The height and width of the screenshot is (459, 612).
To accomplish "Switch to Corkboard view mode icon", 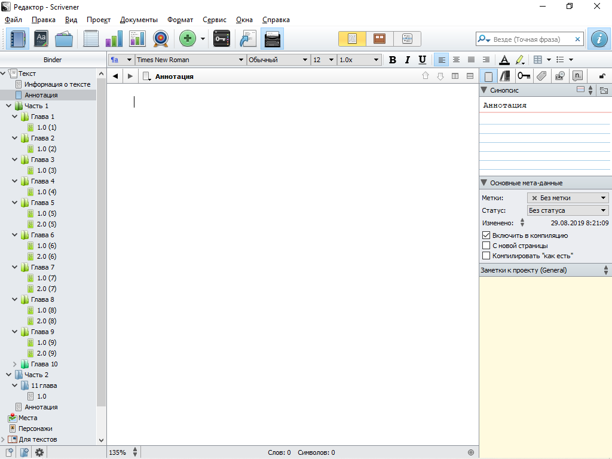I will point(380,39).
